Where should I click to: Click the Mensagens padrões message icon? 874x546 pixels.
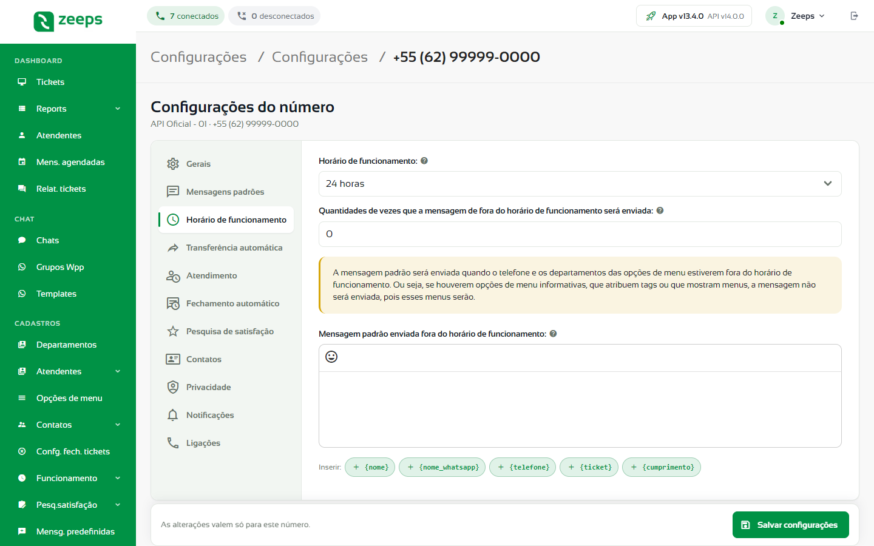pos(173,192)
